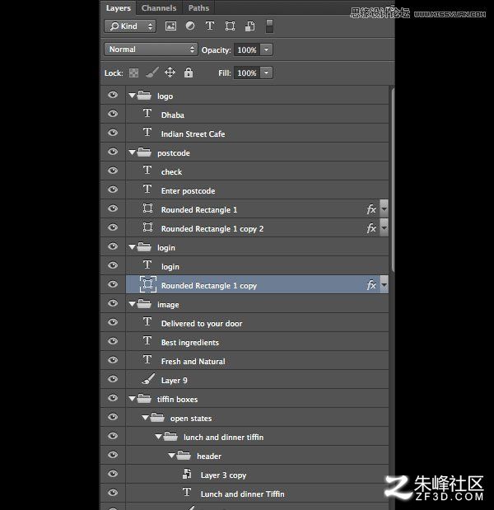
Task: Filter for adjustment layers icon
Action: tap(190, 26)
